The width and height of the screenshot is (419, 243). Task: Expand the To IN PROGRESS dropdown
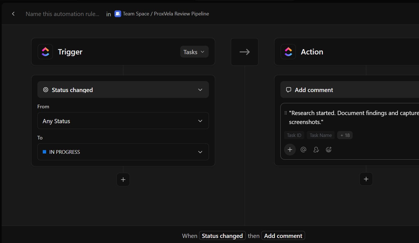point(123,152)
